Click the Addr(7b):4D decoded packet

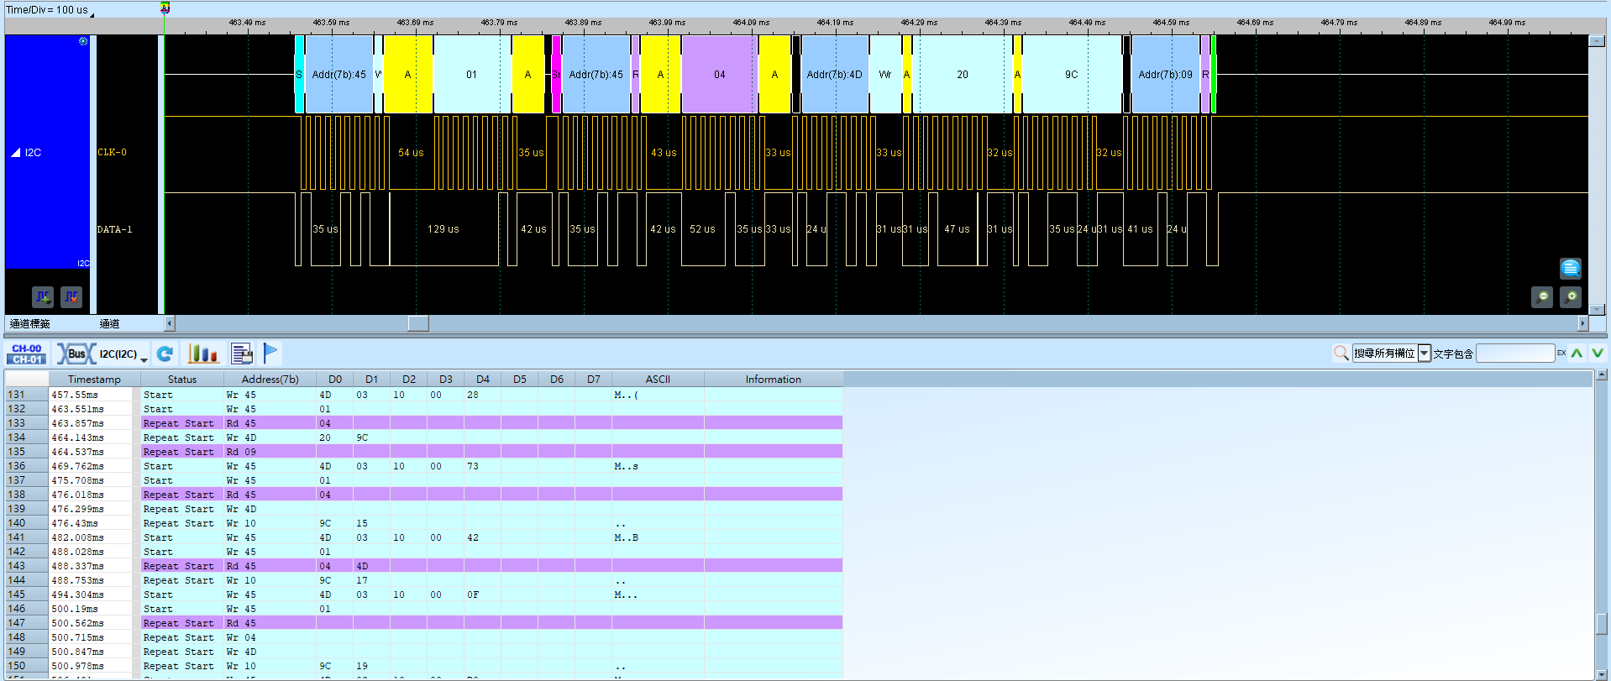coord(834,75)
